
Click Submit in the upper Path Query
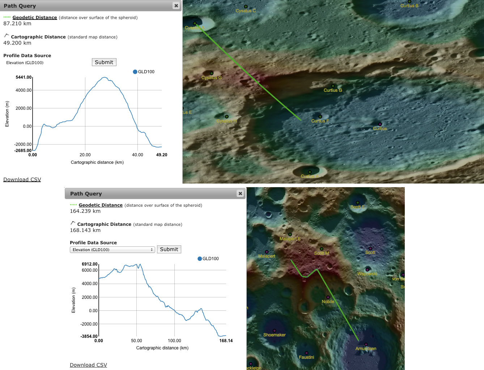[x=104, y=62]
